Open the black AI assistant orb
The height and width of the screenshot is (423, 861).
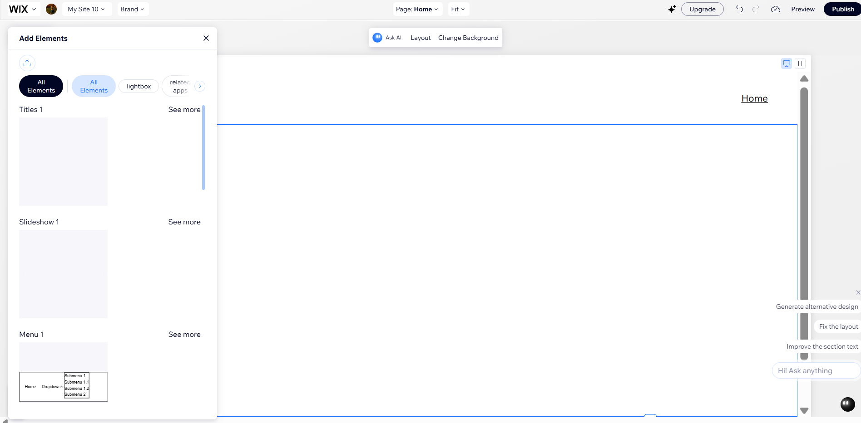click(x=847, y=404)
